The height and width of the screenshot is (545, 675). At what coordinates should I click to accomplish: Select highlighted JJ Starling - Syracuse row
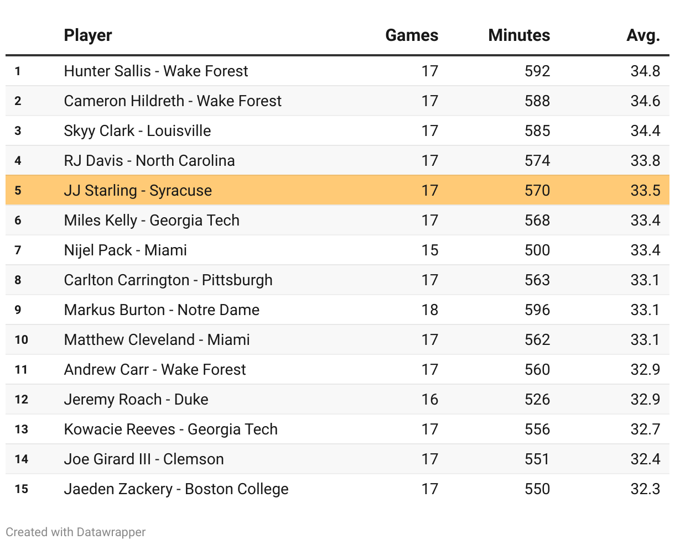click(x=138, y=191)
